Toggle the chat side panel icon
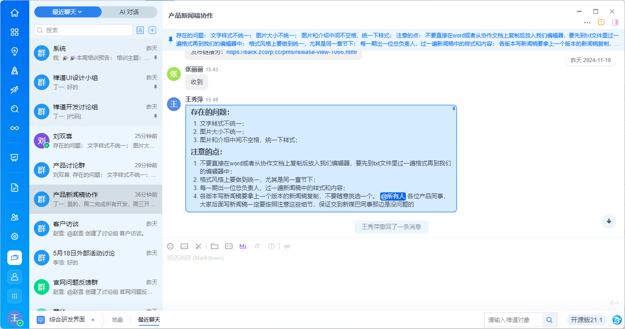This screenshot has height=329, width=625. (x=615, y=22)
